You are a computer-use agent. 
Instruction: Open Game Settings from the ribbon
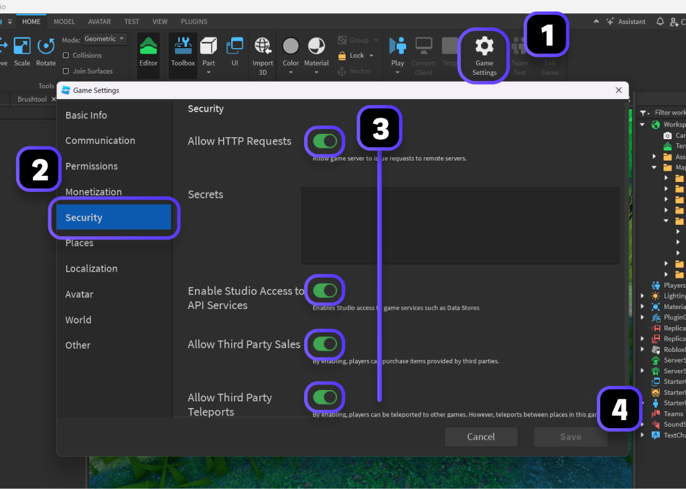click(484, 56)
